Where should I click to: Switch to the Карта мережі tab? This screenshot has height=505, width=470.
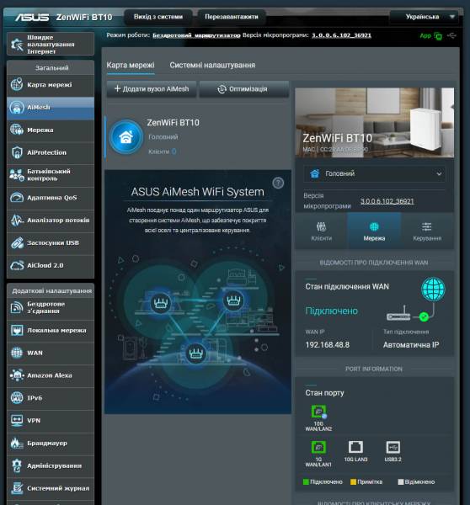point(131,65)
